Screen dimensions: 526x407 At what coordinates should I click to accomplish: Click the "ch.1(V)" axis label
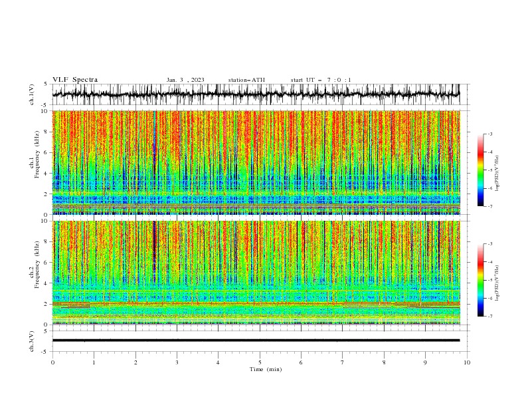click(x=32, y=94)
